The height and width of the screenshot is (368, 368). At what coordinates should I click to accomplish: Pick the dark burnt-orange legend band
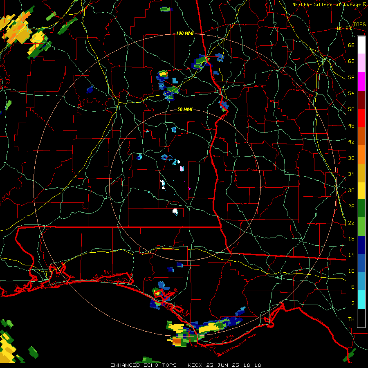click(361, 136)
